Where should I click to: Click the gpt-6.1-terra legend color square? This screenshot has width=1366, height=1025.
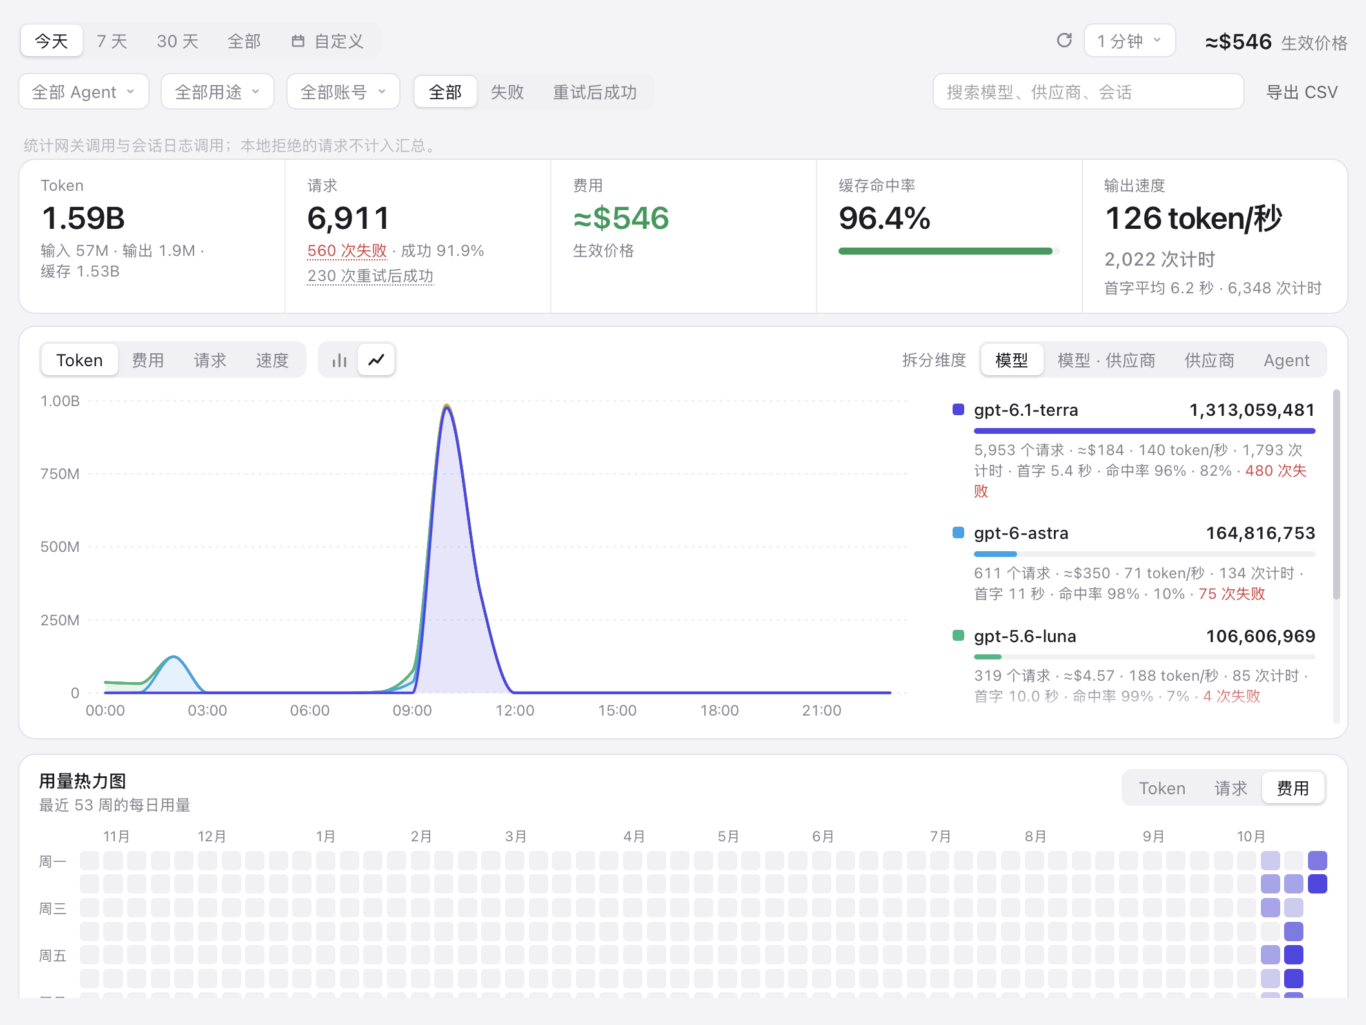(958, 409)
